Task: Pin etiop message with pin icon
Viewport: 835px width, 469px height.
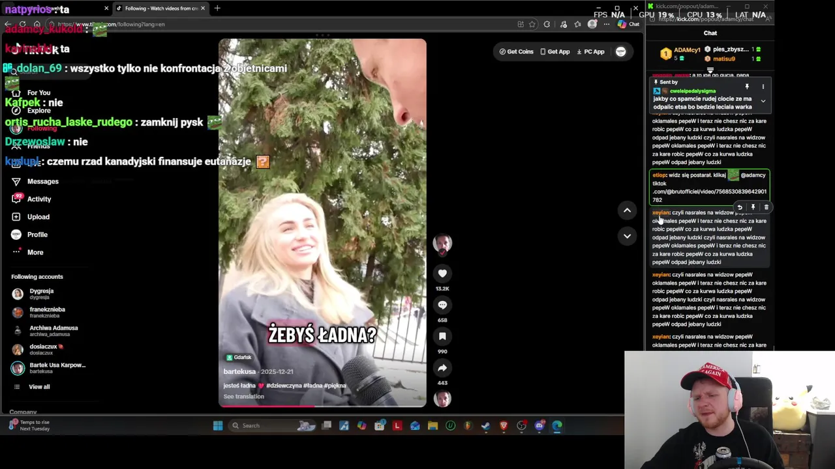Action: pyautogui.click(x=753, y=207)
